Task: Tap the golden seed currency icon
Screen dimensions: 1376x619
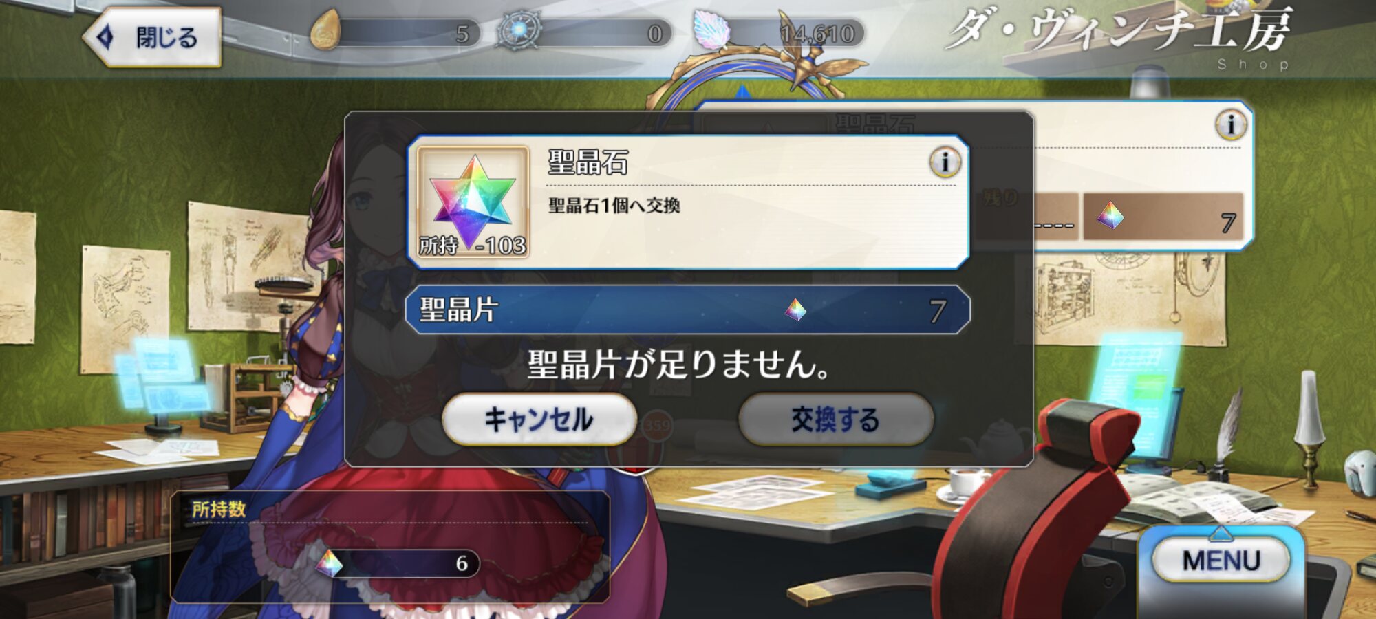Action: click(x=326, y=31)
